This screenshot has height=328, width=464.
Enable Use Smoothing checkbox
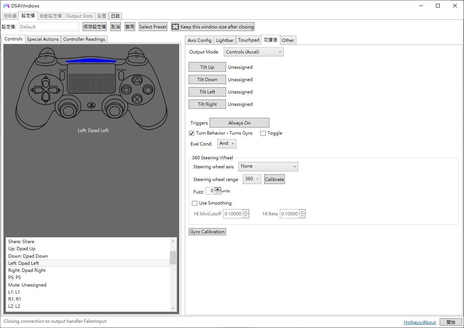pyautogui.click(x=195, y=203)
